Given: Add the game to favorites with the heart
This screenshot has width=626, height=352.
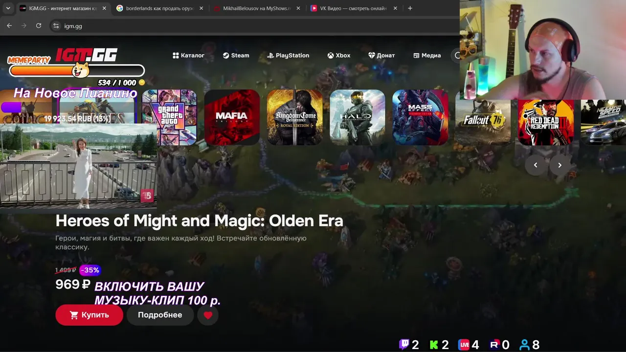Looking at the screenshot, I should 208,315.
